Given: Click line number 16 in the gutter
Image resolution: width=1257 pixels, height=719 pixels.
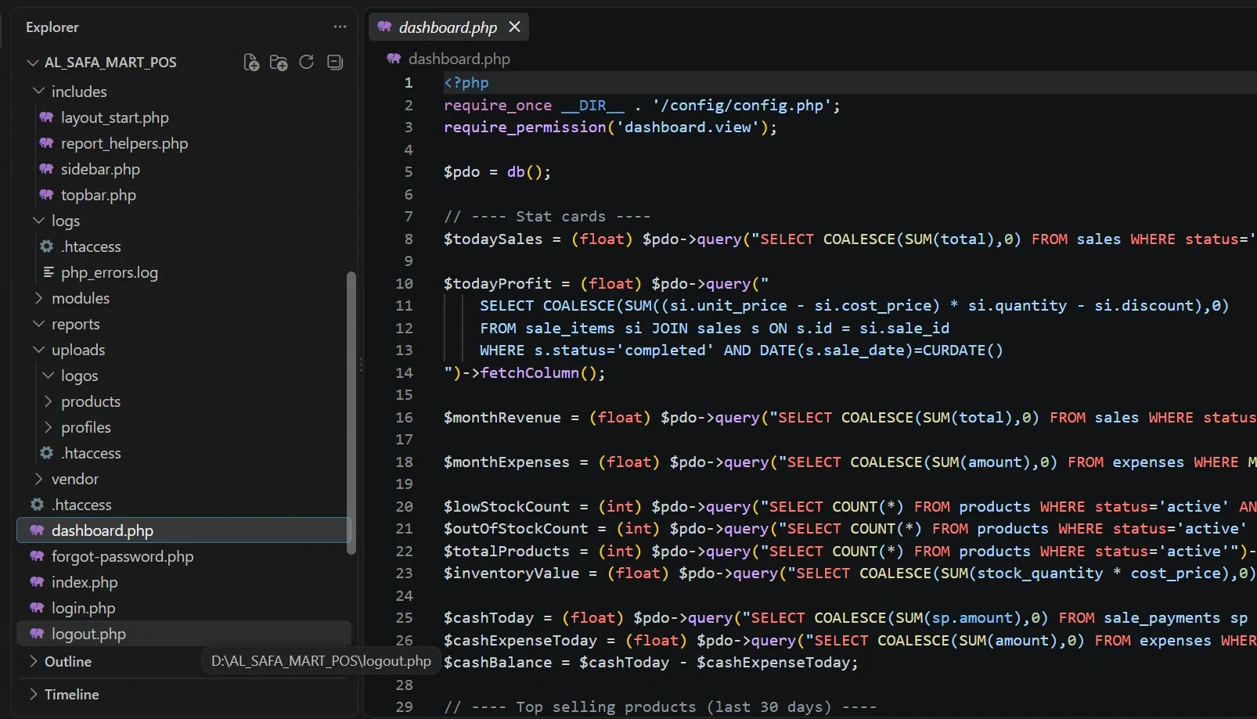Looking at the screenshot, I should click(x=404, y=418).
